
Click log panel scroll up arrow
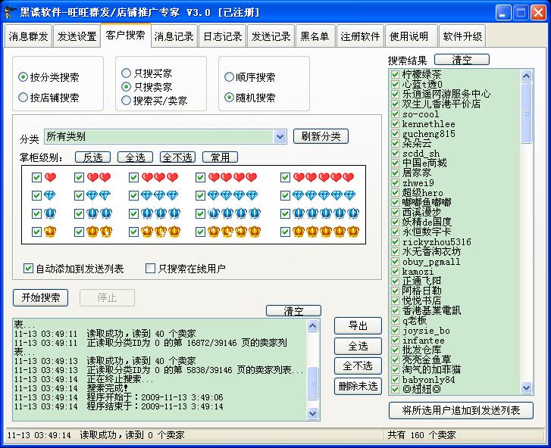click(312, 325)
